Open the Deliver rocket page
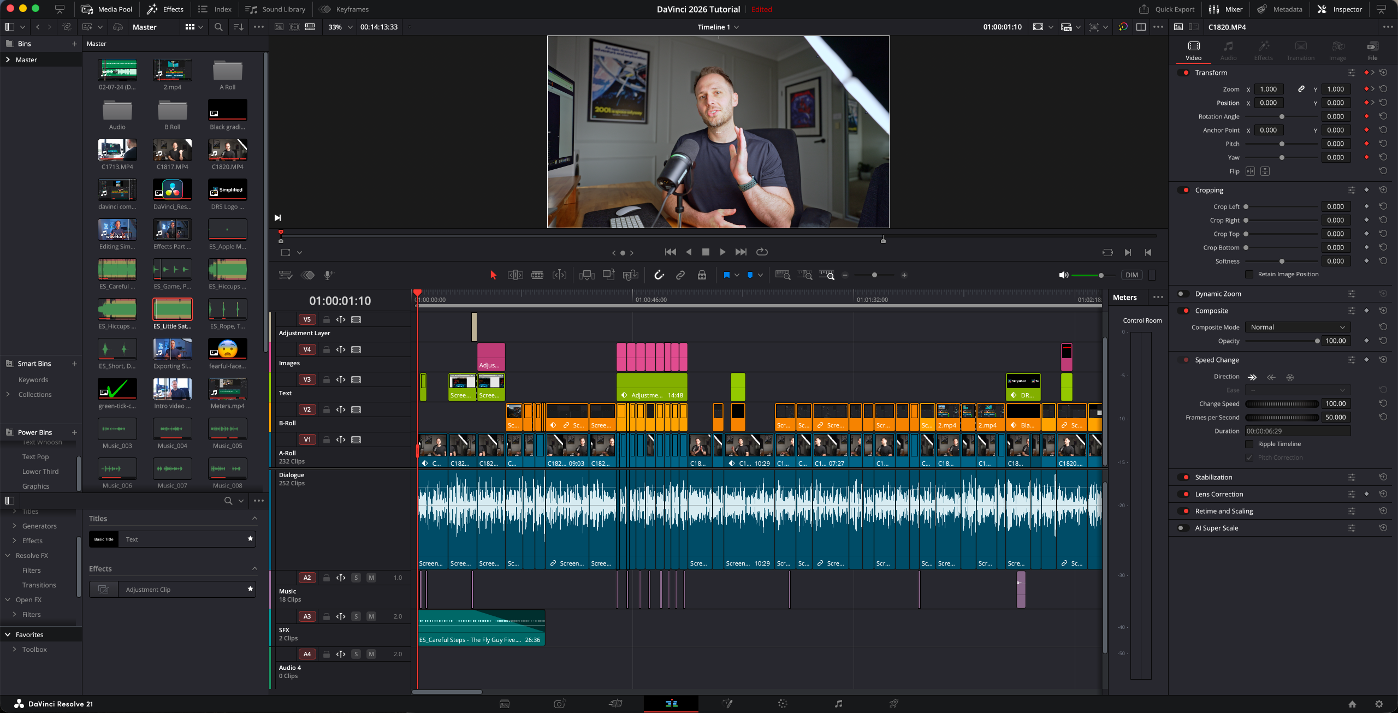 894,704
